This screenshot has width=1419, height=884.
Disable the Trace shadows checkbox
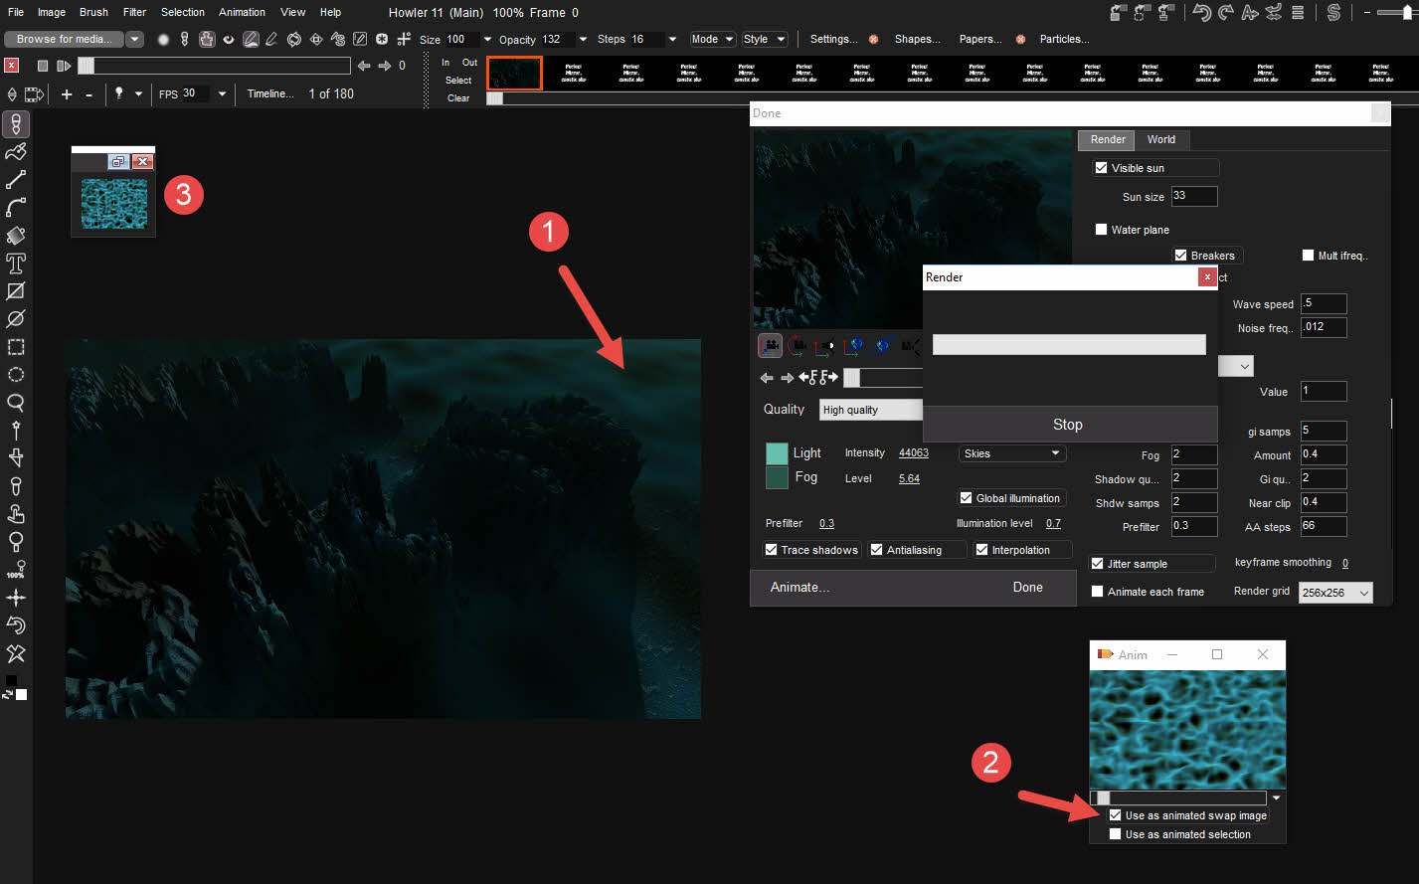772,550
